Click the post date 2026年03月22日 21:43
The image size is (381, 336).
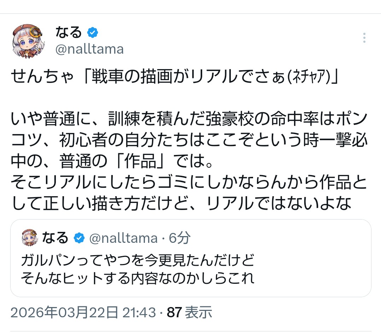coord(83,312)
